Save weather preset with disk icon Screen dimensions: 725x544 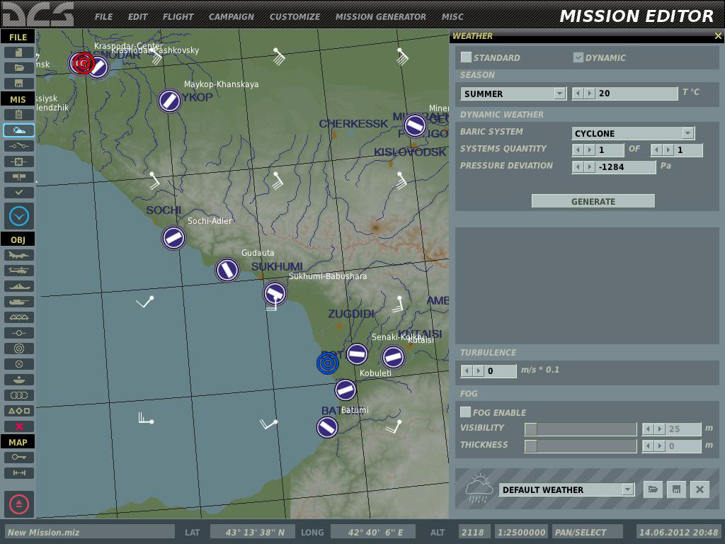pyautogui.click(x=676, y=489)
